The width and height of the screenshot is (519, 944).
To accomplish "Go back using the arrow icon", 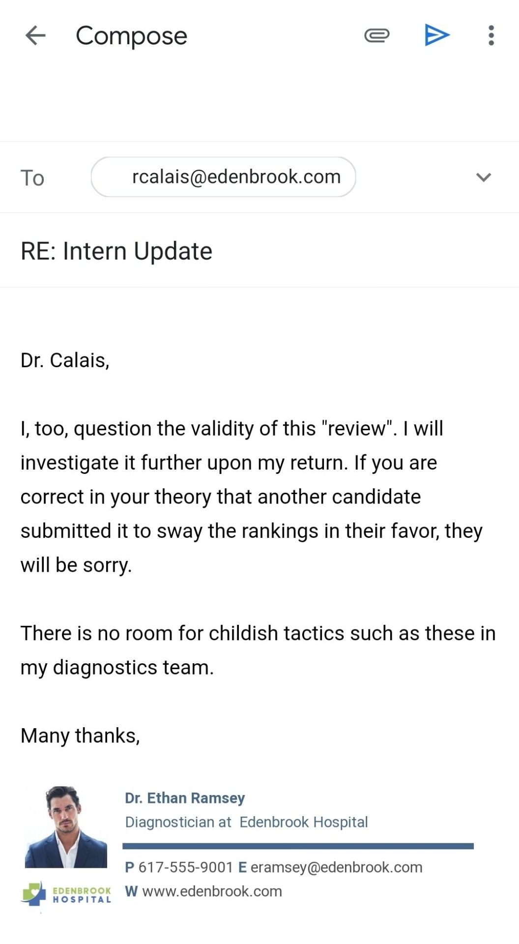I will click(35, 35).
